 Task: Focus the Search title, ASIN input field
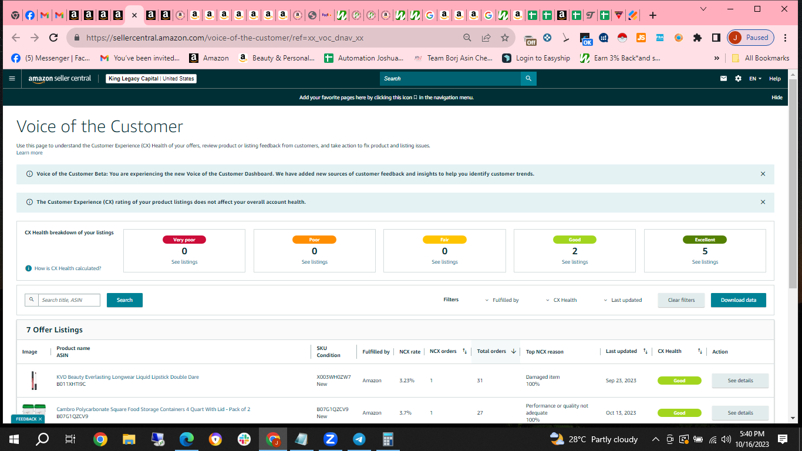69,300
